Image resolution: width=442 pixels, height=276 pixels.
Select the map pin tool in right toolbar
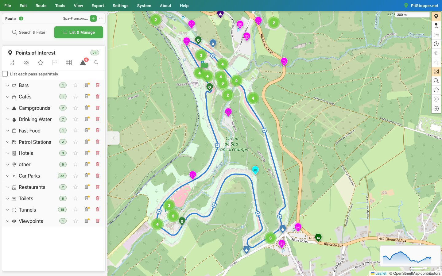(436, 16)
